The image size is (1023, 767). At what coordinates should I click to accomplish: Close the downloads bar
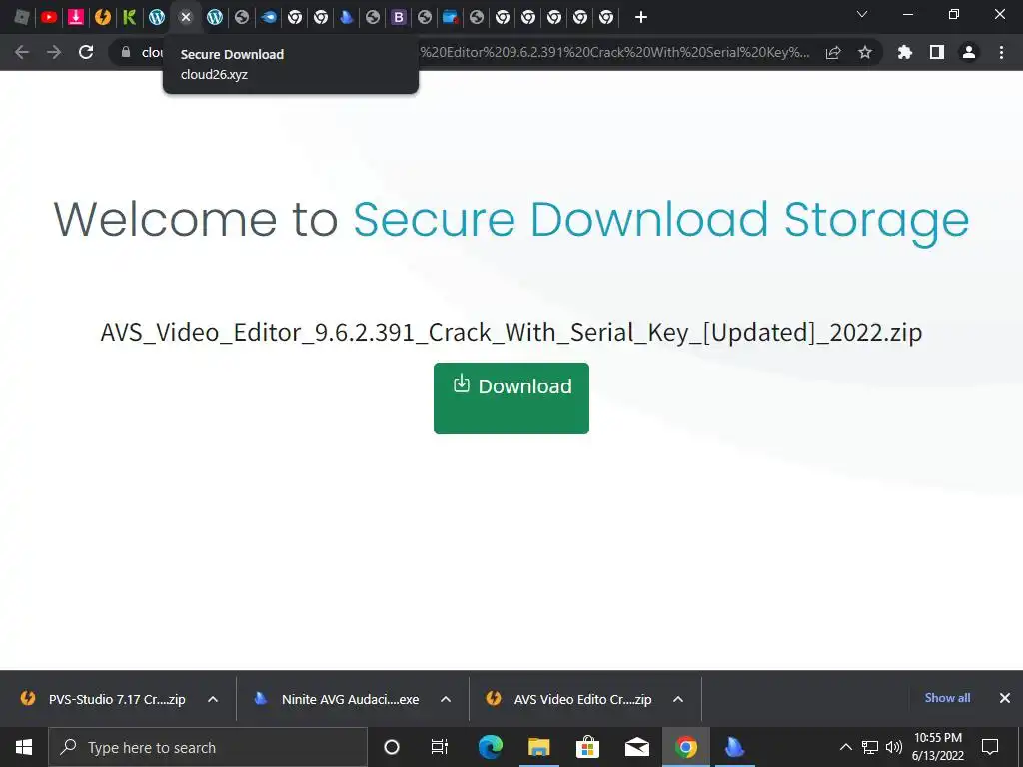click(1005, 698)
